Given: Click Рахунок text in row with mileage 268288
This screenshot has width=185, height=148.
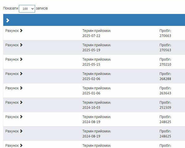Looking at the screenshot, I should click(12, 74).
